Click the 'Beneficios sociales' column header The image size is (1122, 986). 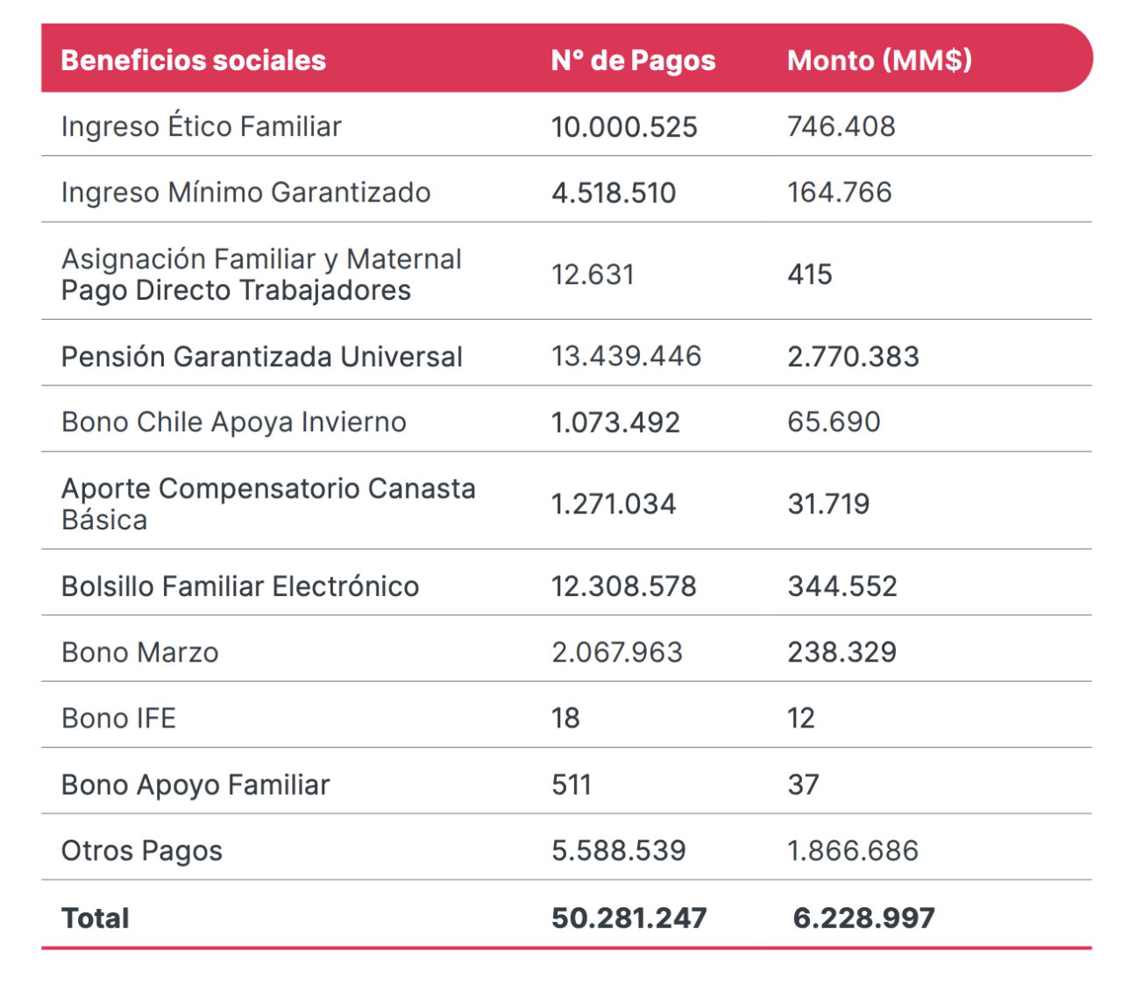tap(193, 60)
